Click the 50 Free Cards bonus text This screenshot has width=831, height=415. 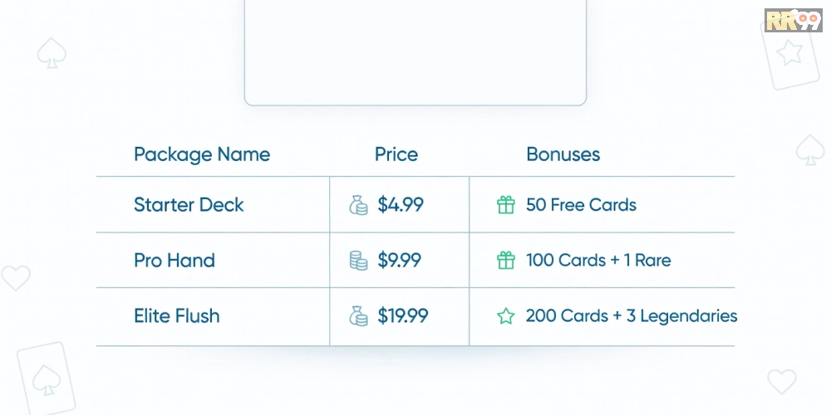click(581, 205)
